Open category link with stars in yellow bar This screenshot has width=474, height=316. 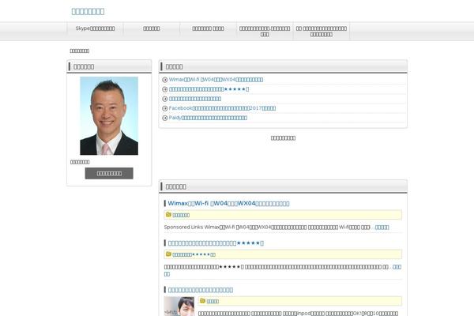click(x=194, y=254)
